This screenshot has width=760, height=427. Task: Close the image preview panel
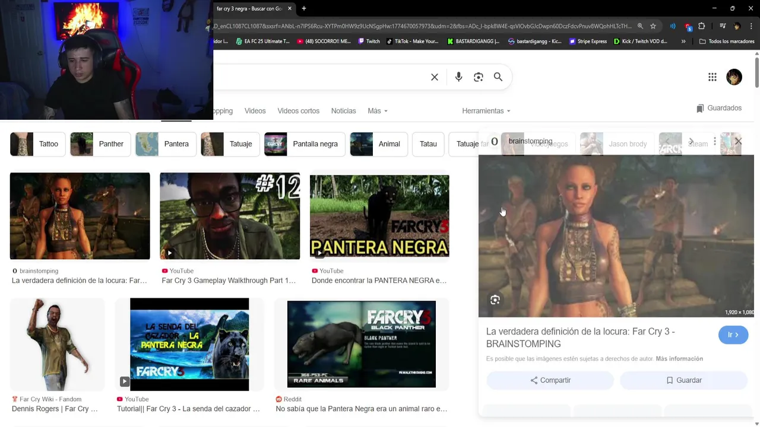coord(738,141)
